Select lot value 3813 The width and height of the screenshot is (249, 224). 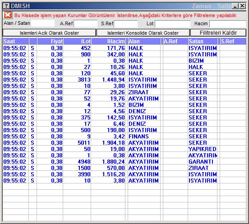[x=84, y=80]
